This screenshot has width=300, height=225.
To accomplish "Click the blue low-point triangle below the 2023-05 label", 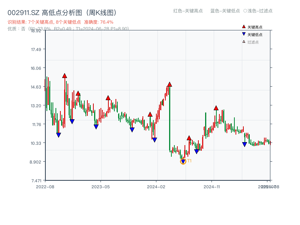I will [x=96, y=126].
